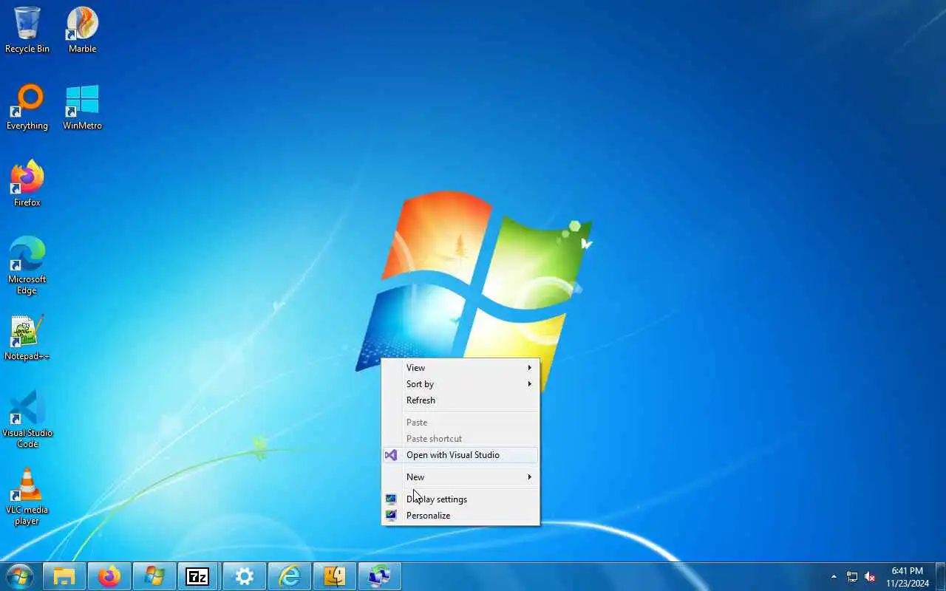Select the Visual Studio Code desktop shortcut

[27, 419]
